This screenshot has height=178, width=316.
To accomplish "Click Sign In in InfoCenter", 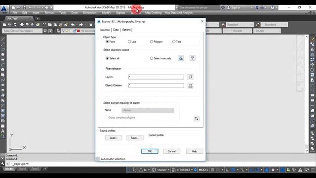I will pyautogui.click(x=236, y=7).
